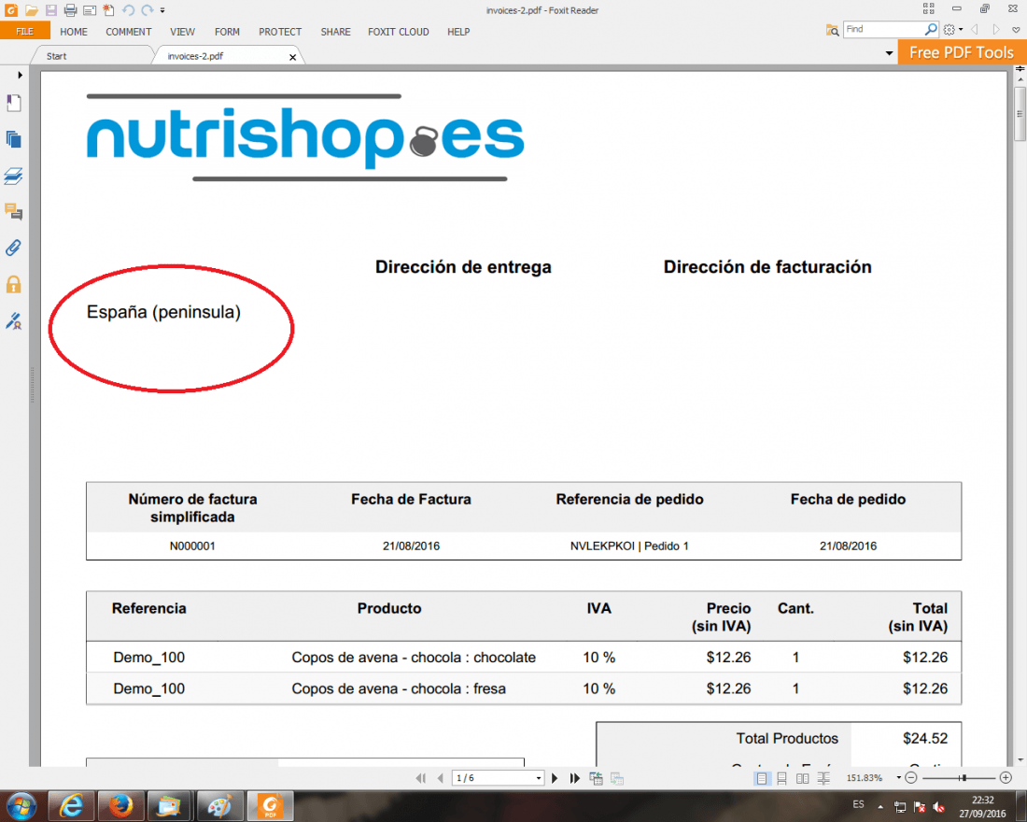
Task: Select facing pages view mode
Action: point(802,778)
